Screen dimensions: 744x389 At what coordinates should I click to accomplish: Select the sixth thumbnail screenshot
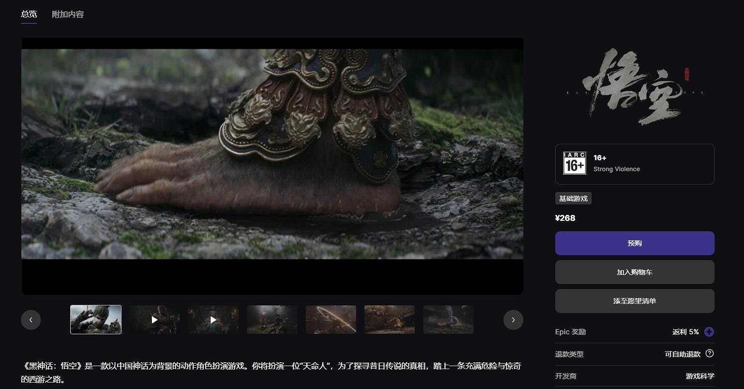point(389,320)
